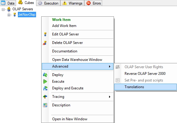Click the green Execute play icon
177x123 pixels.
pos(45,81)
